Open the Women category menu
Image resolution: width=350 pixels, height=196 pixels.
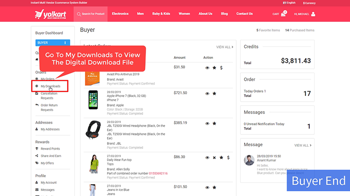pyautogui.click(x=184, y=14)
